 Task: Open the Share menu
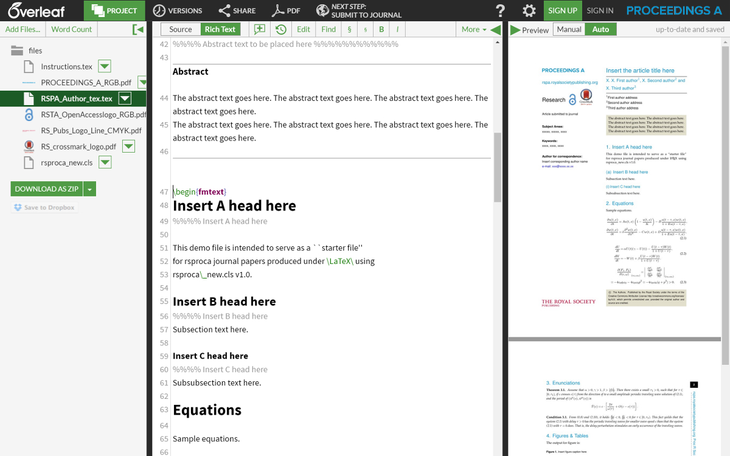pyautogui.click(x=237, y=10)
